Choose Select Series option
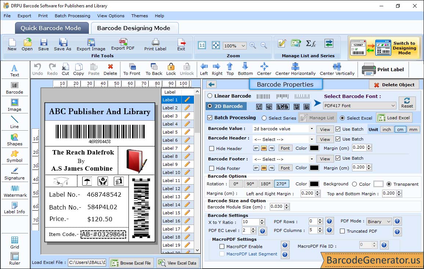Screen dimensions: 424x269 [x=264, y=118]
